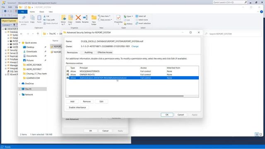265x149 pixels.
Task: Click the Pin to Quick access icon
Action: click(x=24, y=17)
